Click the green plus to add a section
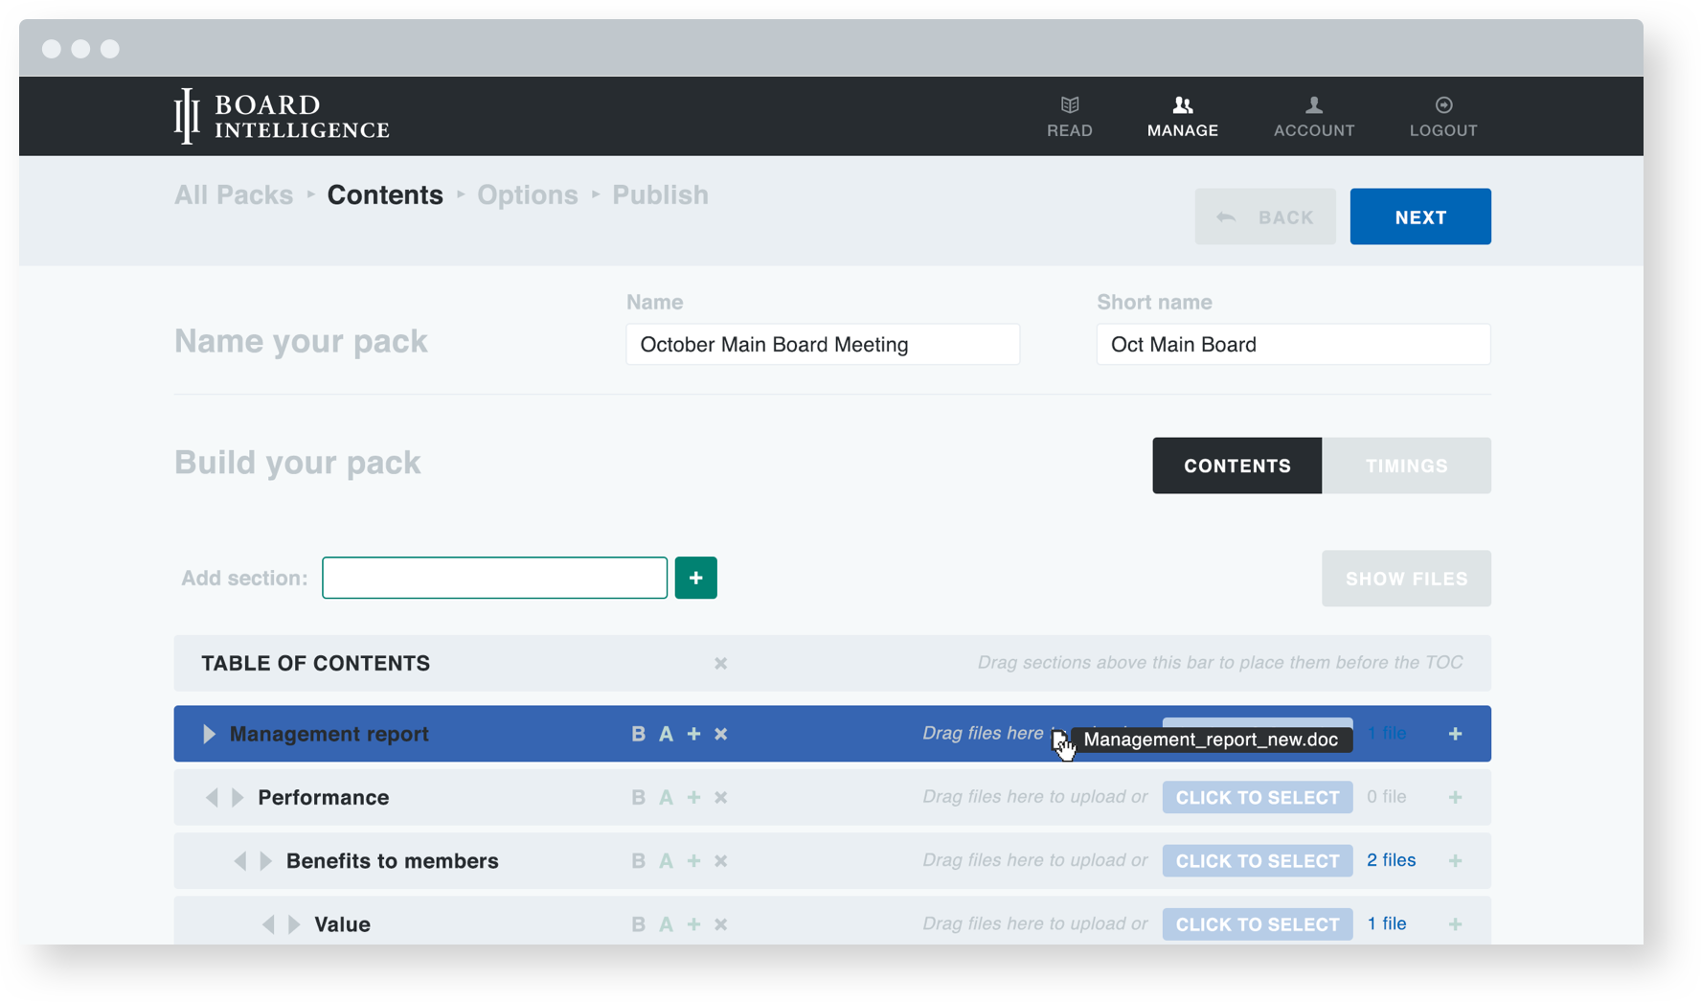Screen dimensions: 1701x1002 click(x=696, y=578)
